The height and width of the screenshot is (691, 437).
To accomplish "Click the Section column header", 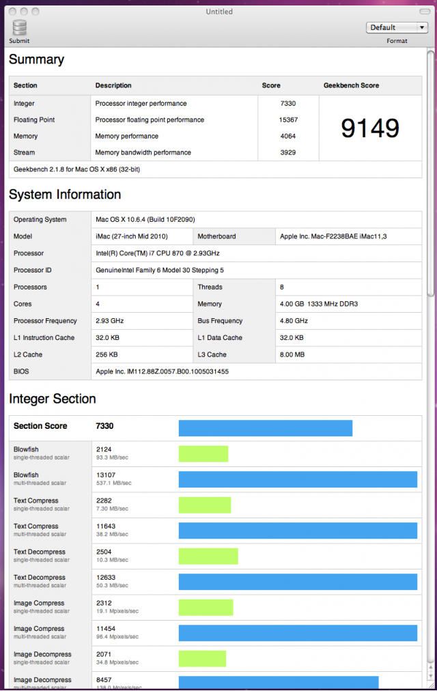I will click(25, 85).
